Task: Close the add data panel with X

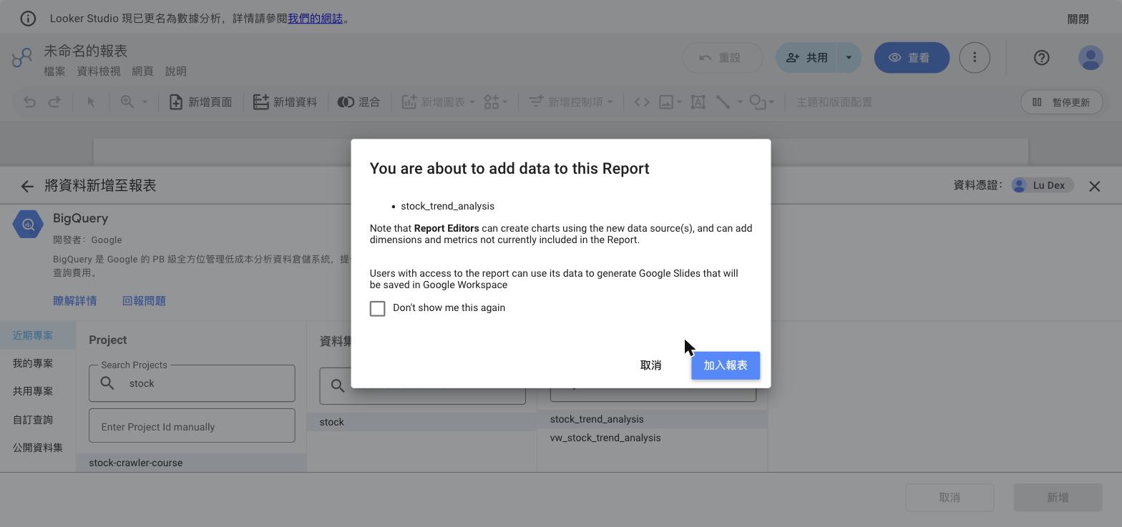Action: tap(1094, 186)
